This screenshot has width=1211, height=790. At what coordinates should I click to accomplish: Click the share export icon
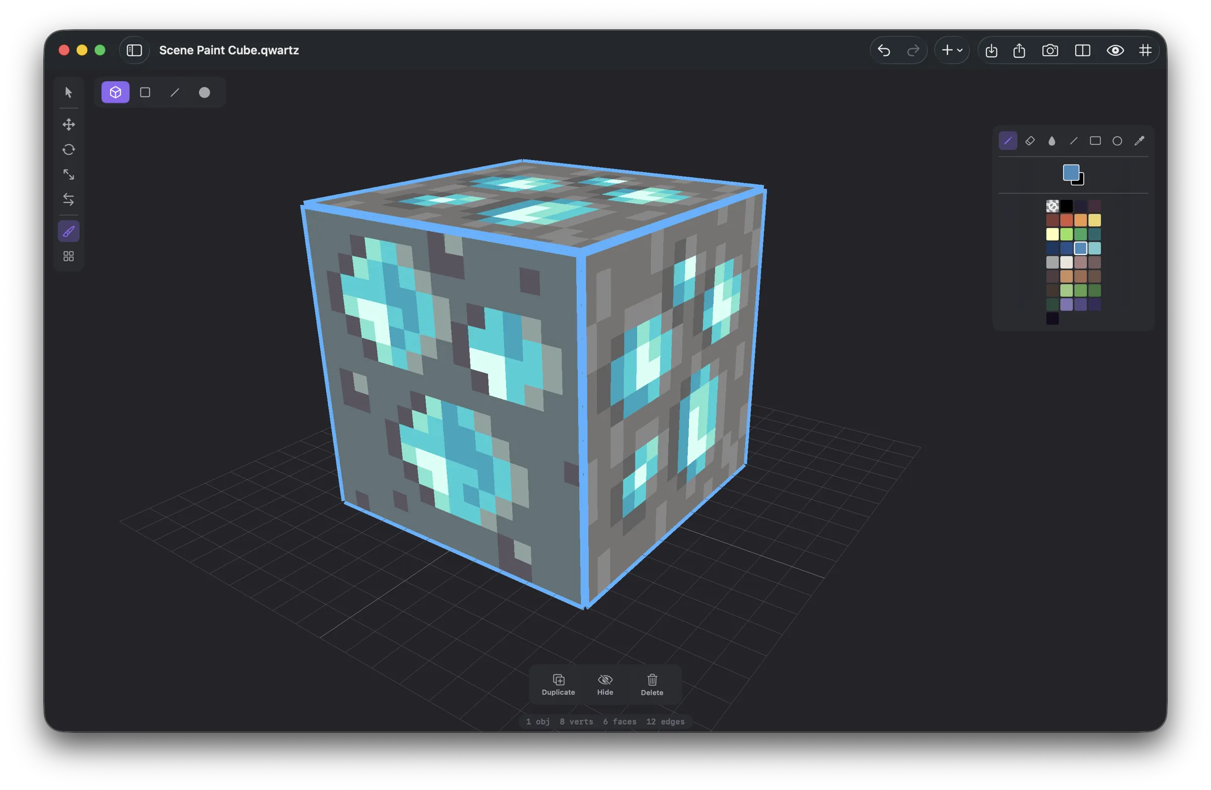point(1019,50)
